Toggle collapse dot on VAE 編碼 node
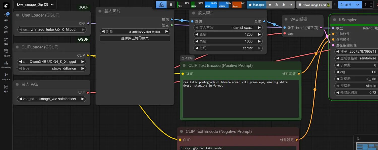 click(286, 19)
